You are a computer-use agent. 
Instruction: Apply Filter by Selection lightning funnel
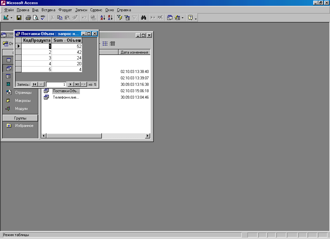point(120,18)
